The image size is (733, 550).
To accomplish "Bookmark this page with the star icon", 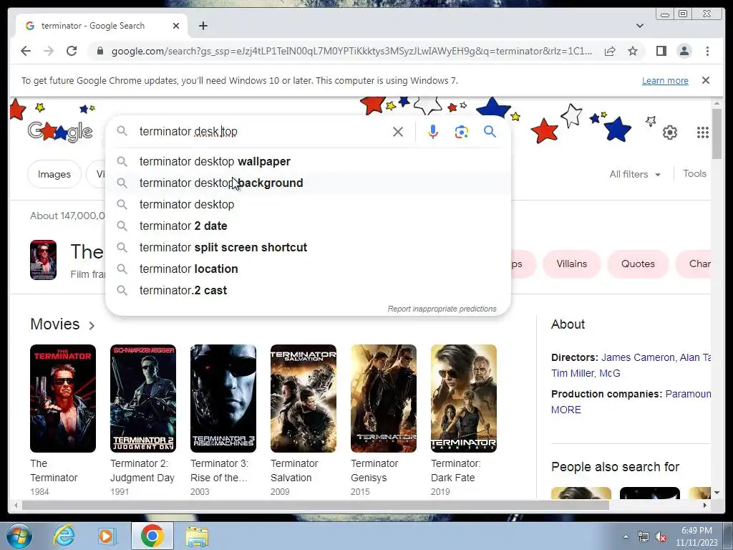I will (x=633, y=51).
